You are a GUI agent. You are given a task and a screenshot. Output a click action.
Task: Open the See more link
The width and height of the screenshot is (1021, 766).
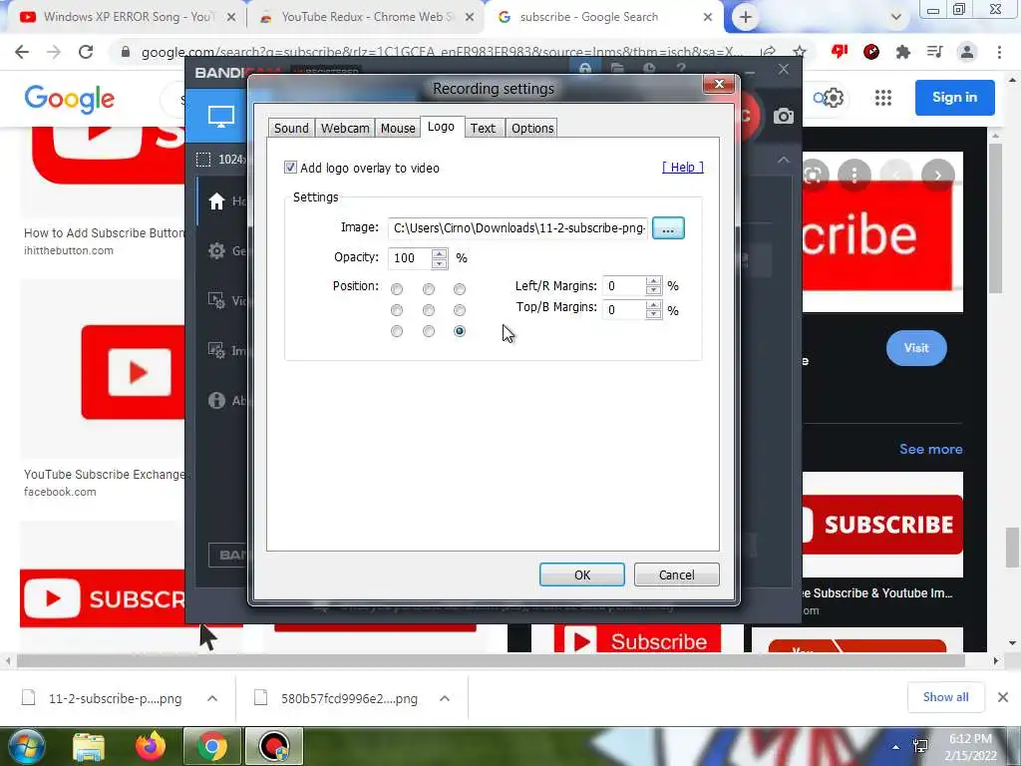(x=930, y=450)
